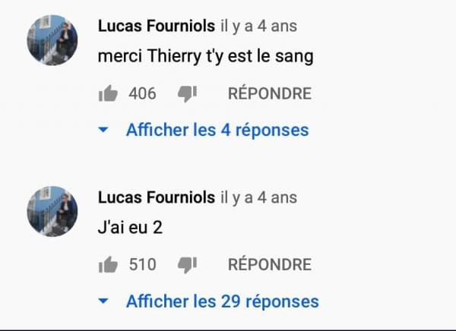Select the "J'ai eu 2" comment text

click(x=130, y=227)
